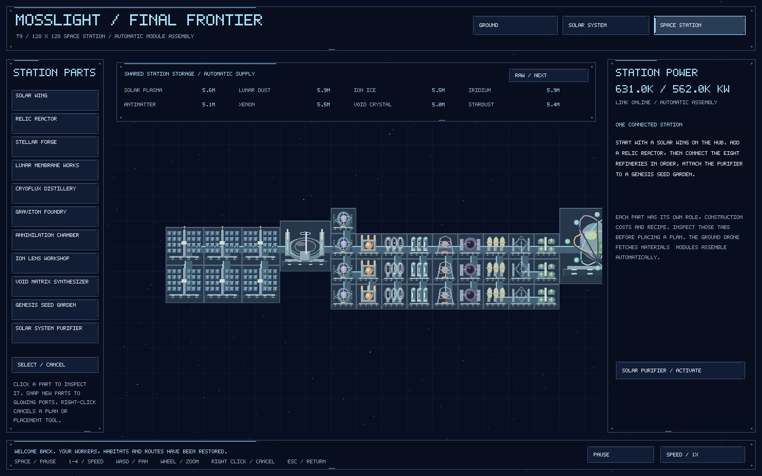Pick the Ion Lens Workshop part
The height and width of the screenshot is (476, 762).
[55, 263]
